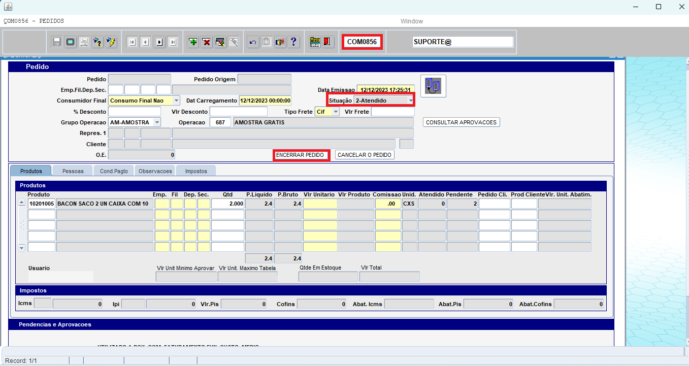The image size is (689, 366).
Task: Open the Observacoes tab
Action: [155, 171]
